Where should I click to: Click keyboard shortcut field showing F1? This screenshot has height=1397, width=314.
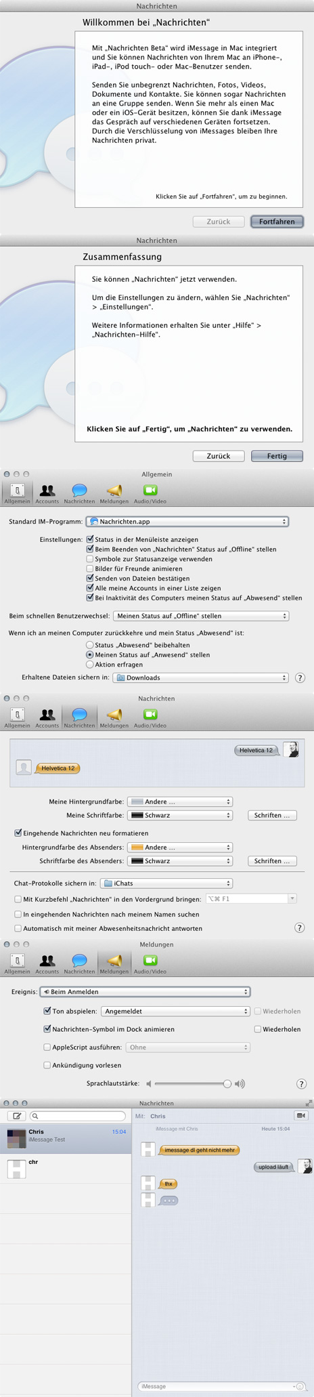tap(251, 898)
